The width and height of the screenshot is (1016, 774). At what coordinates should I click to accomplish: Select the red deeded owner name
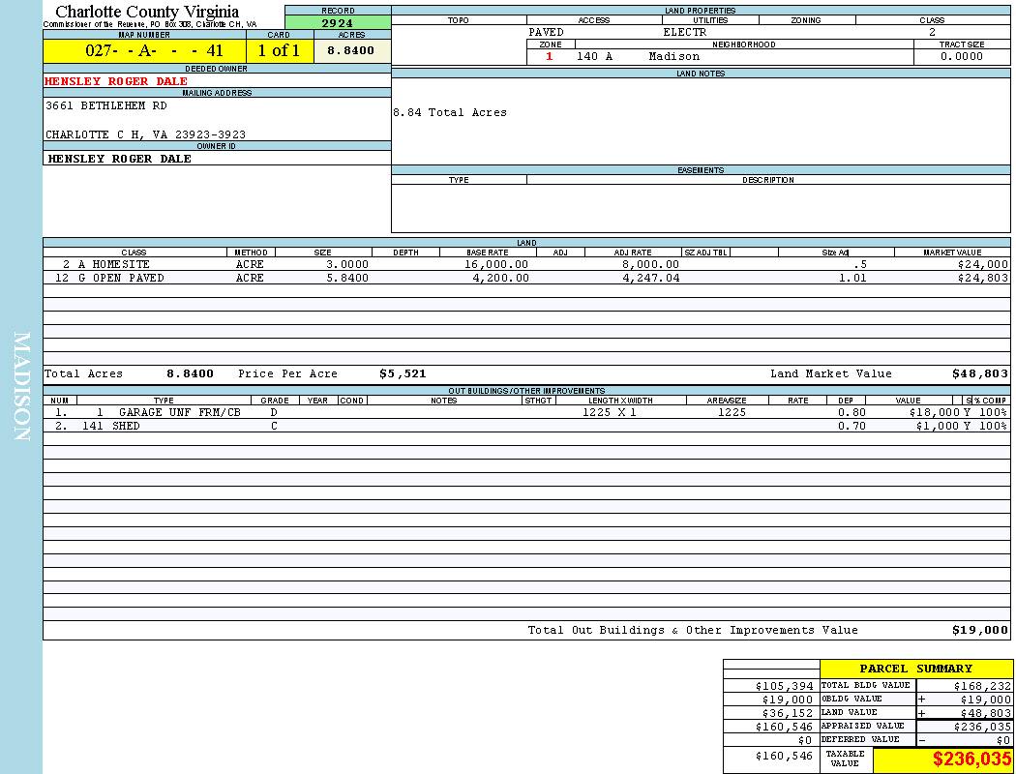(x=116, y=81)
